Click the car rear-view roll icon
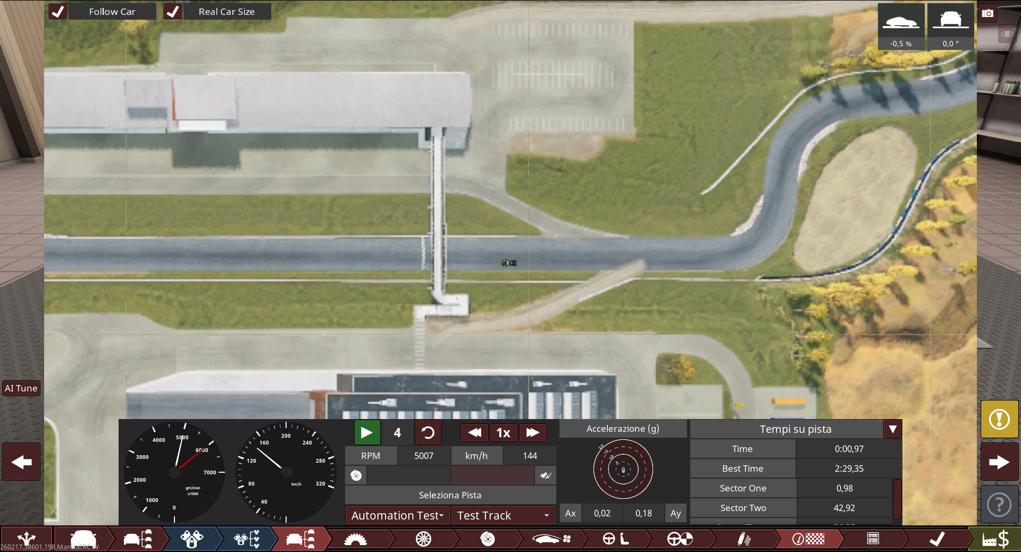Viewport: 1021px width, 552px height. pyautogui.click(x=951, y=27)
